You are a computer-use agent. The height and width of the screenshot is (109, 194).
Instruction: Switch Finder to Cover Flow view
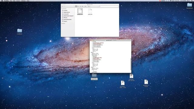[82, 6]
